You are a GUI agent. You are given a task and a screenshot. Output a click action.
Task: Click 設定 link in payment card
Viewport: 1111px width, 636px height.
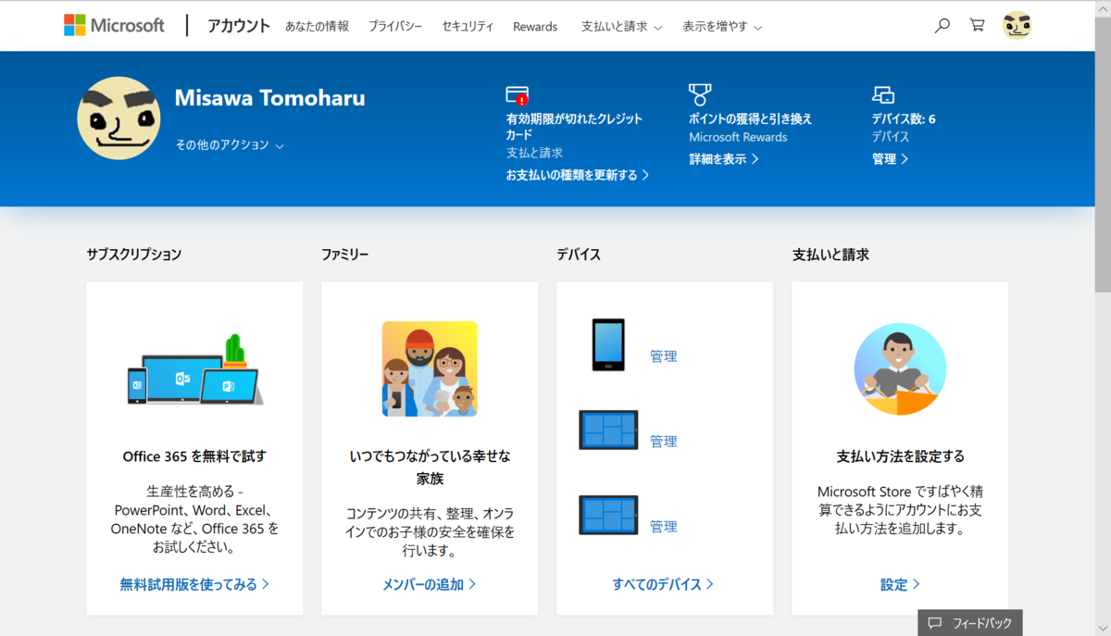(x=900, y=584)
